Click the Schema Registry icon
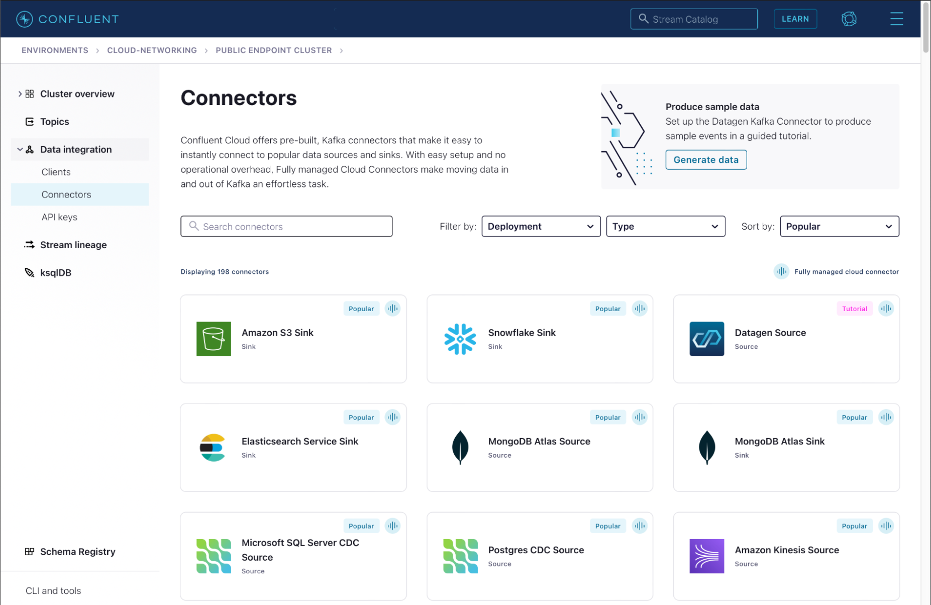This screenshot has height=605, width=931. [x=30, y=552]
